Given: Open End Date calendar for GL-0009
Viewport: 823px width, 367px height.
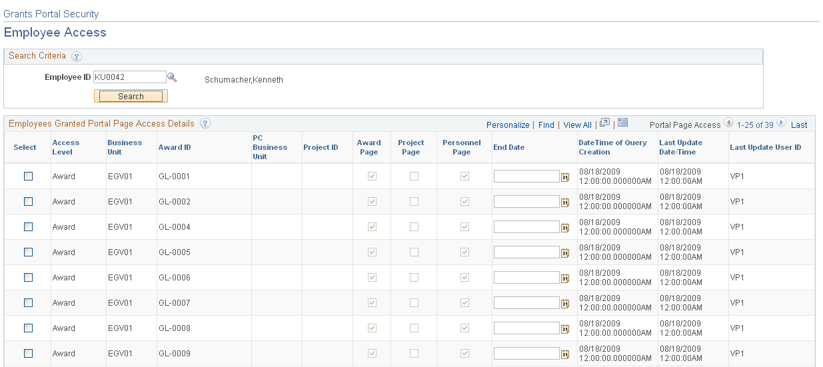Looking at the screenshot, I should pos(565,354).
